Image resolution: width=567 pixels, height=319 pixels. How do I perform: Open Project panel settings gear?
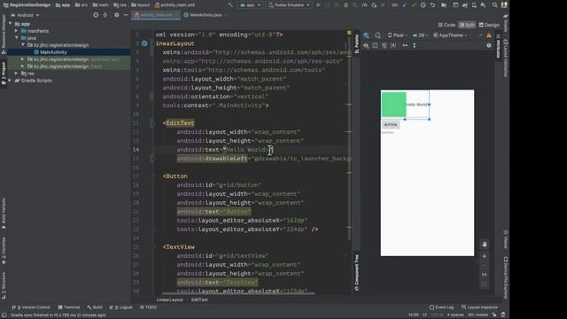116,15
